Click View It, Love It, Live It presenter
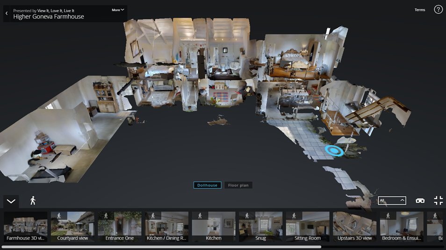The image size is (446, 250). [56, 11]
